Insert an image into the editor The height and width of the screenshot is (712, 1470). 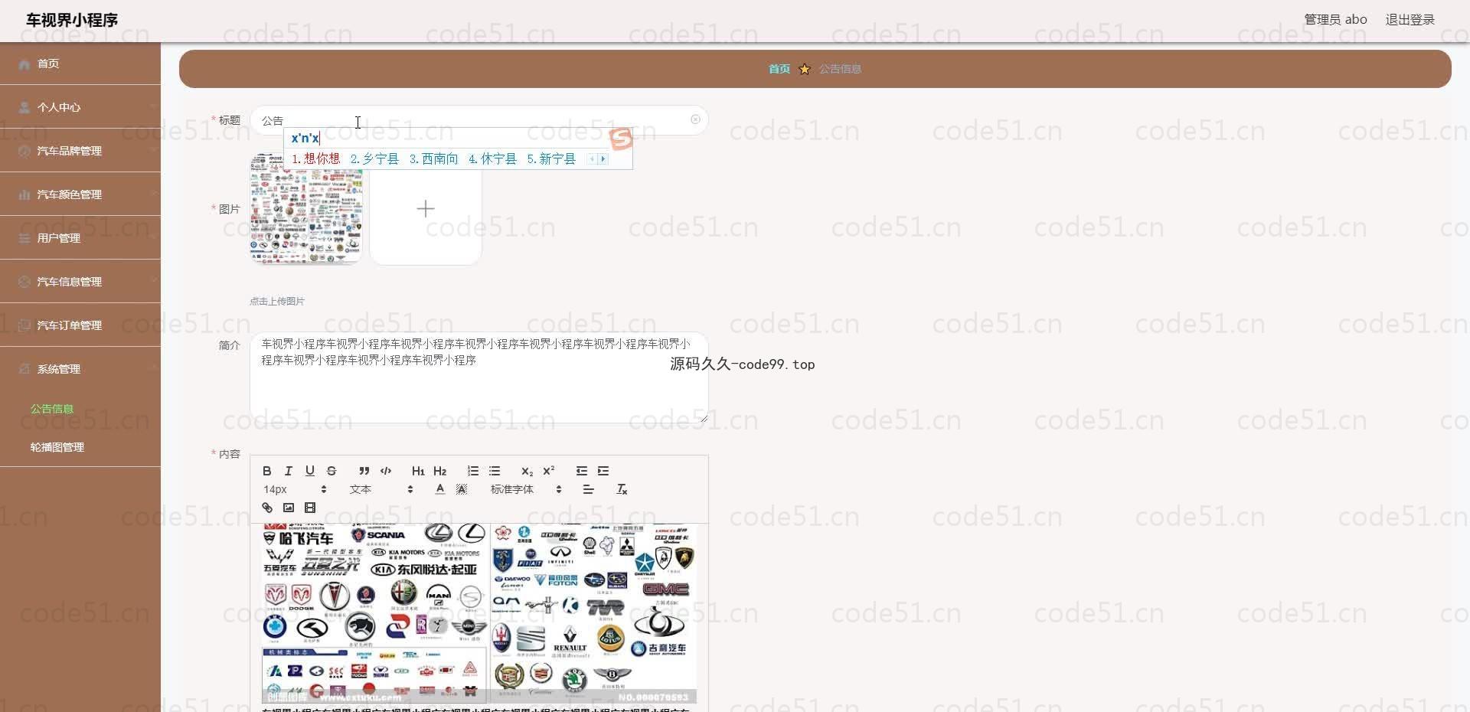pos(289,508)
